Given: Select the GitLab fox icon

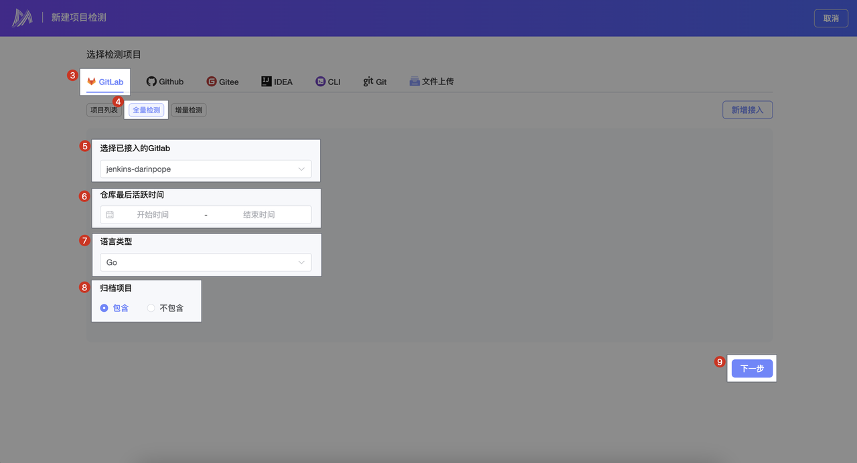Looking at the screenshot, I should (x=92, y=82).
